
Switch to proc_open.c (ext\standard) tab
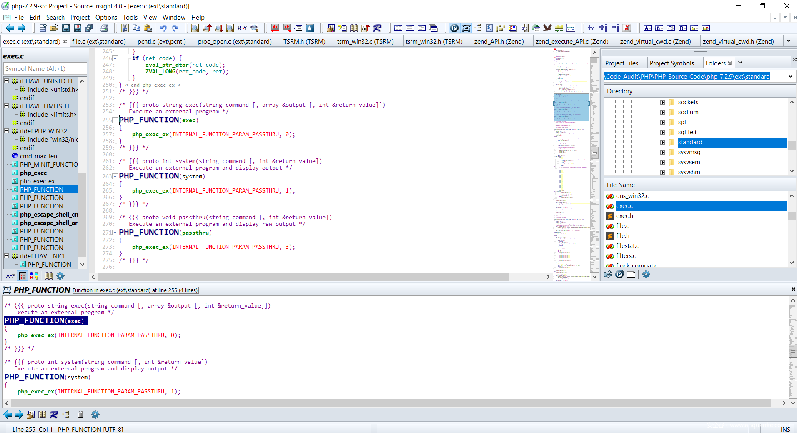coord(234,41)
